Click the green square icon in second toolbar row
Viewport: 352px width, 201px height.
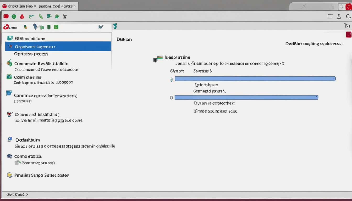(x=56, y=27)
